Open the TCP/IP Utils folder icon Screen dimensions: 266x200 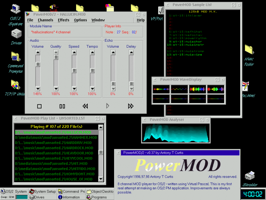(x=15, y=85)
